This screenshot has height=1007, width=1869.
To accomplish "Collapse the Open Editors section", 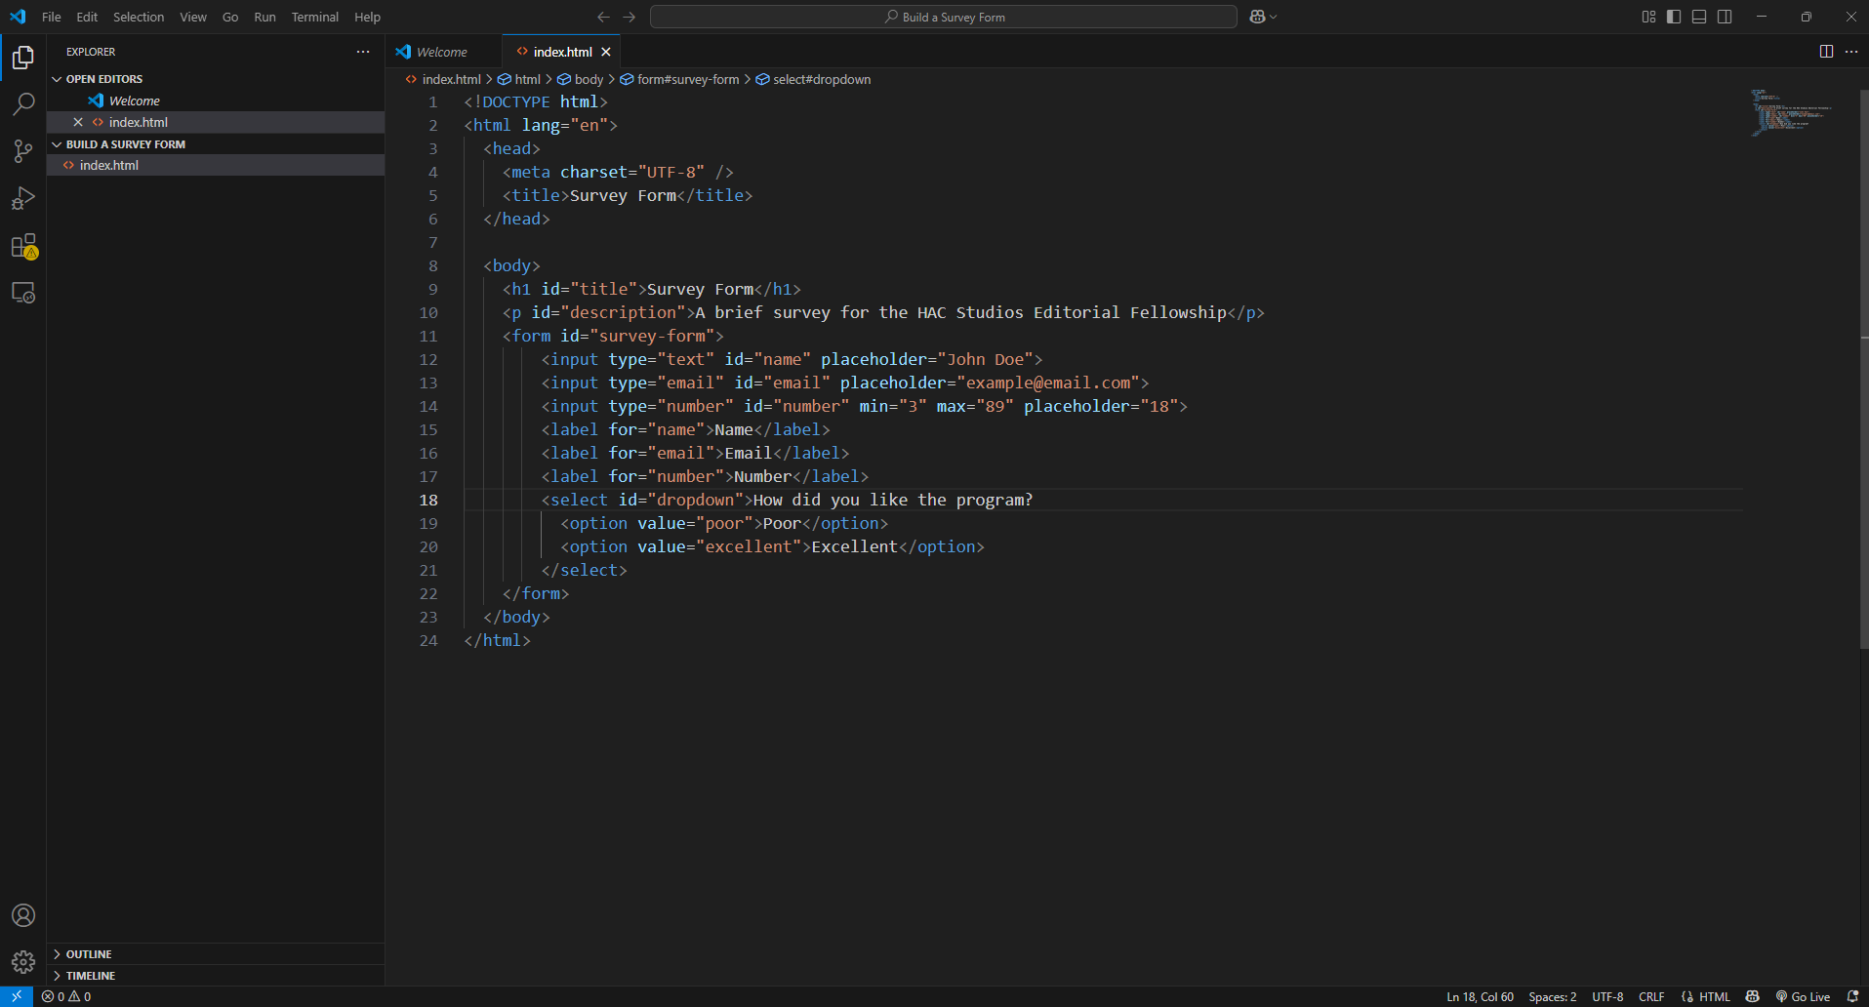I will pyautogui.click(x=103, y=79).
